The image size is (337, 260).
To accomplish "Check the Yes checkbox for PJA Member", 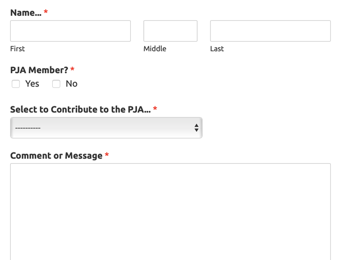I will [16, 84].
